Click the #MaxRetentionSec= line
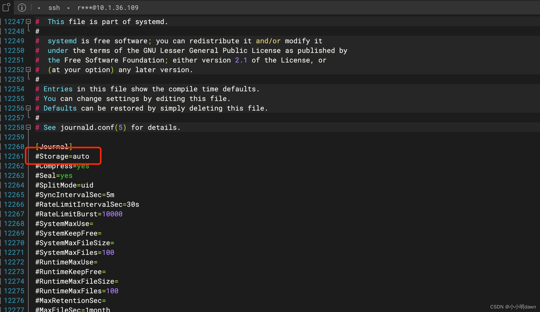This screenshot has height=312, width=540. [71, 301]
